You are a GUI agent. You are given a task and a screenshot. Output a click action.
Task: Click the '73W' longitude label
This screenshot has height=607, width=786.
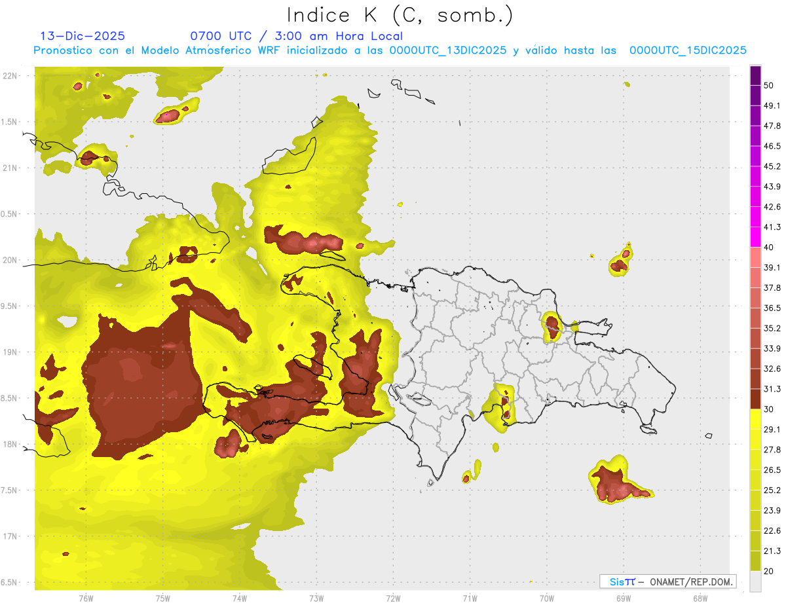pyautogui.click(x=316, y=598)
